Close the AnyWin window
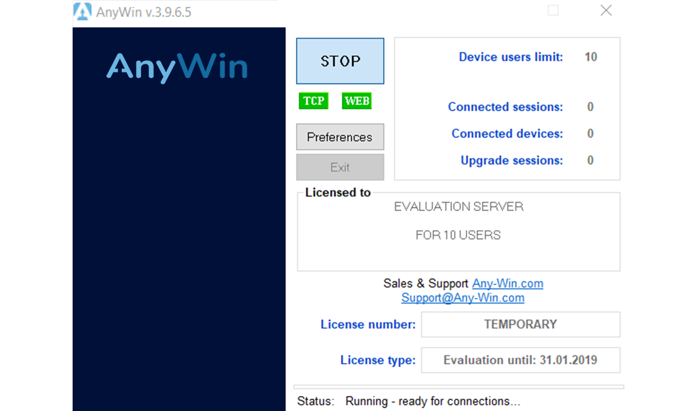685x411 pixels. click(x=606, y=10)
